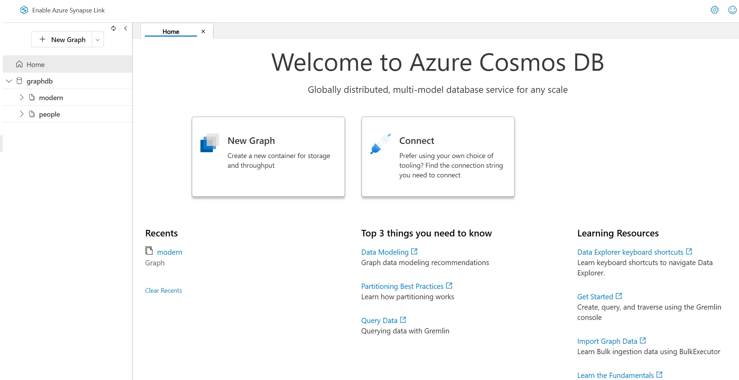Refresh the resource tree
The width and height of the screenshot is (739, 380).
click(x=114, y=28)
